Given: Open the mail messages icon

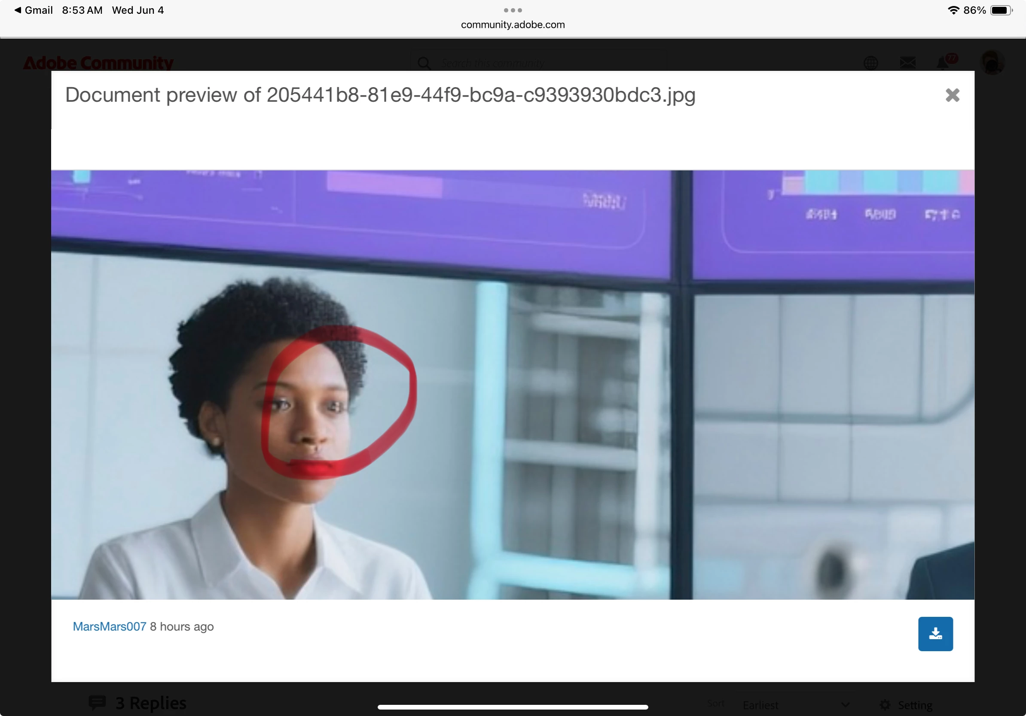Looking at the screenshot, I should pos(907,63).
